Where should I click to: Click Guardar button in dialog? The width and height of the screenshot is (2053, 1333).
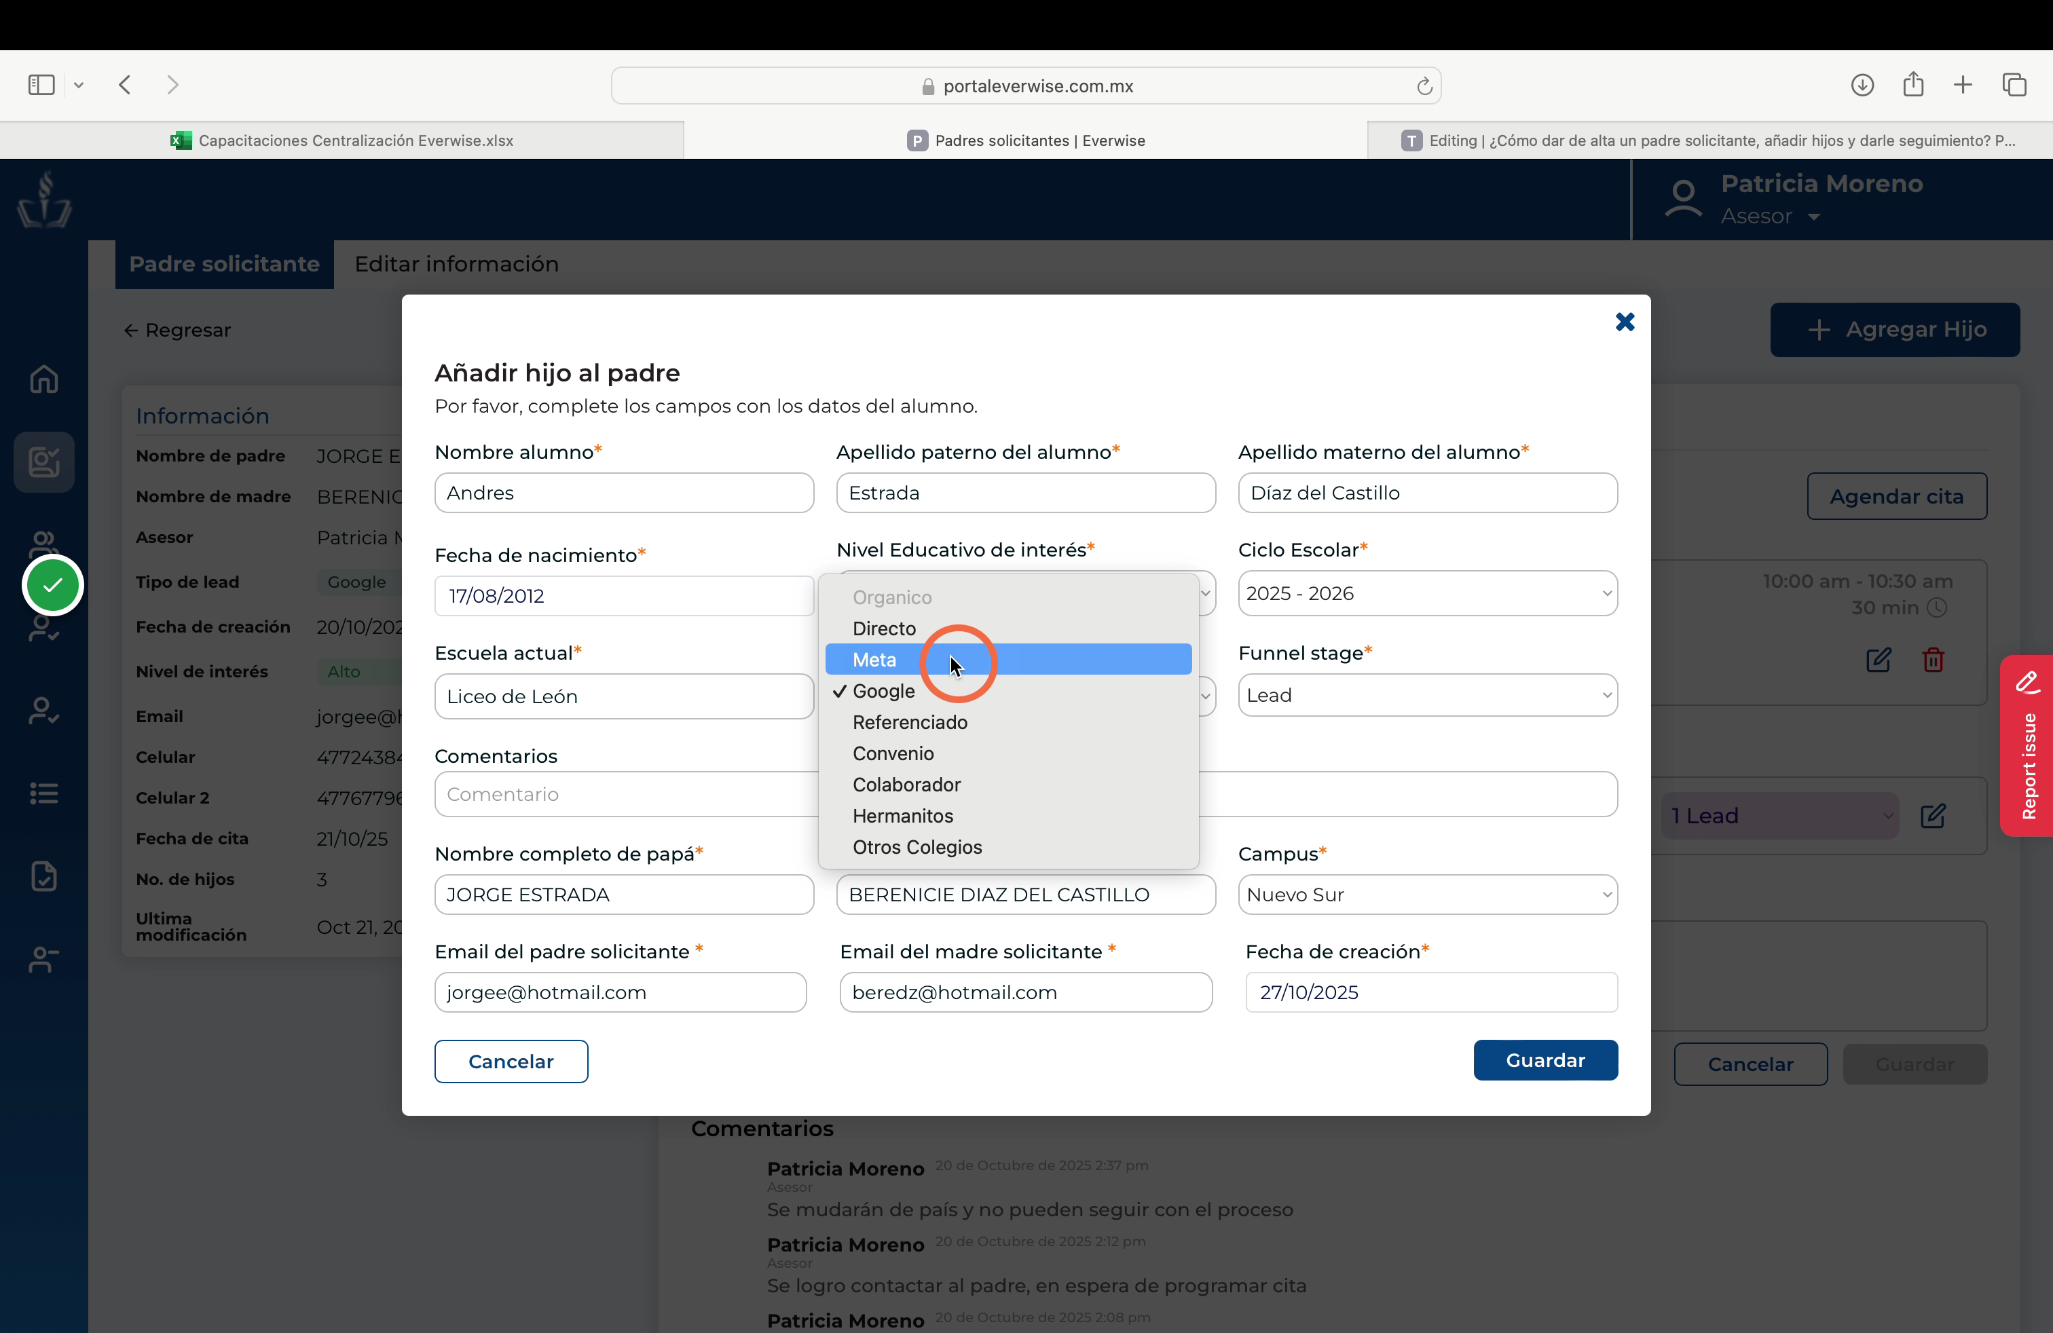pos(1545,1061)
